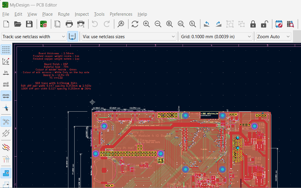Rotate selection clockwise
Image resolution: width=301 pixels, height=188 pixels.
218,24
